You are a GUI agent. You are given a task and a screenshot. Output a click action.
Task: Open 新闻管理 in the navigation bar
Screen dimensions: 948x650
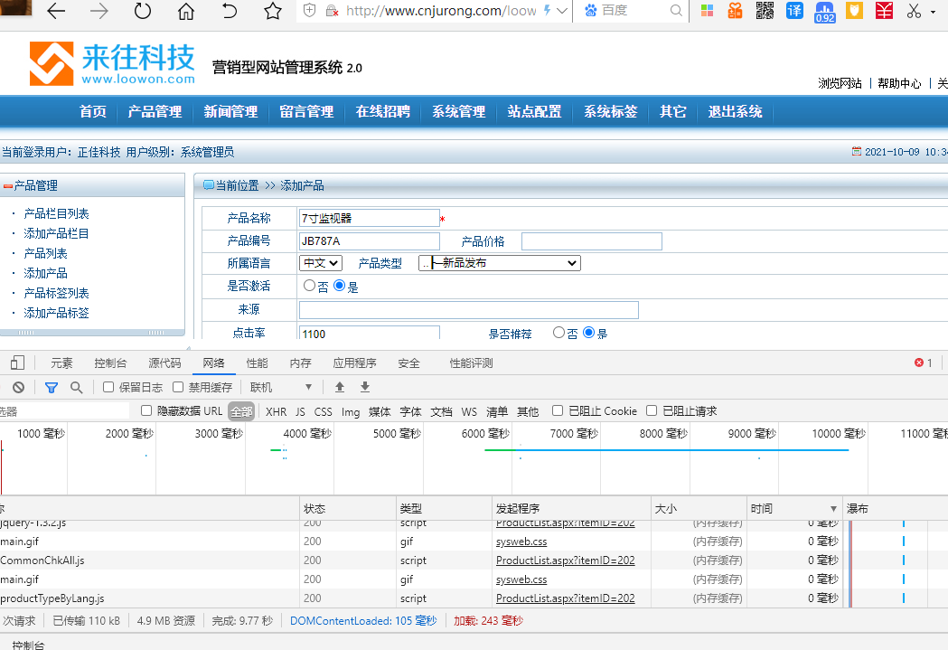point(230,112)
